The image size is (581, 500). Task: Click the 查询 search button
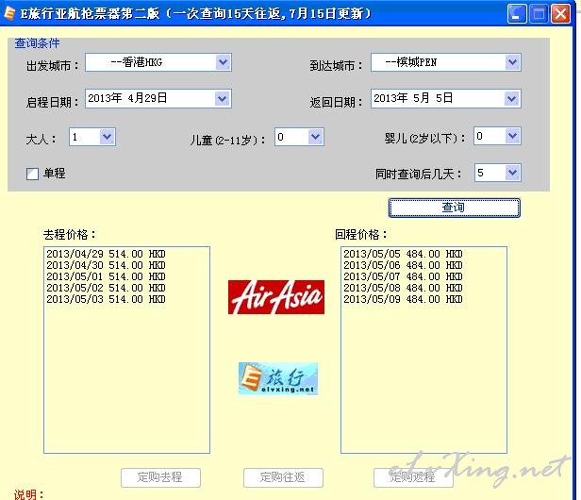[454, 208]
